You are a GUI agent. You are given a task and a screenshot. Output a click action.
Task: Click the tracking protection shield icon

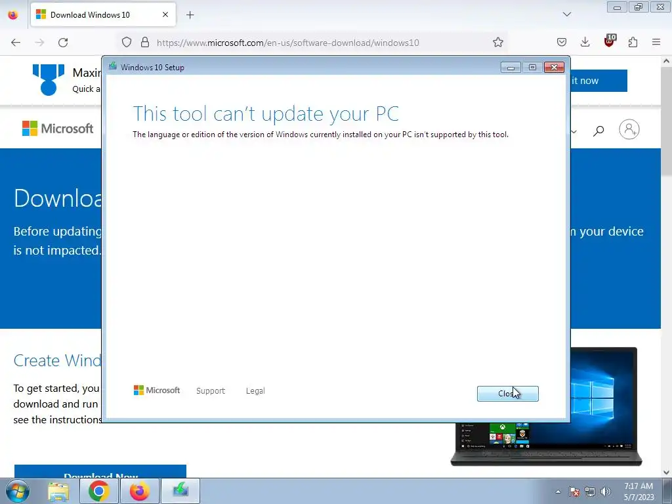pyautogui.click(x=127, y=43)
